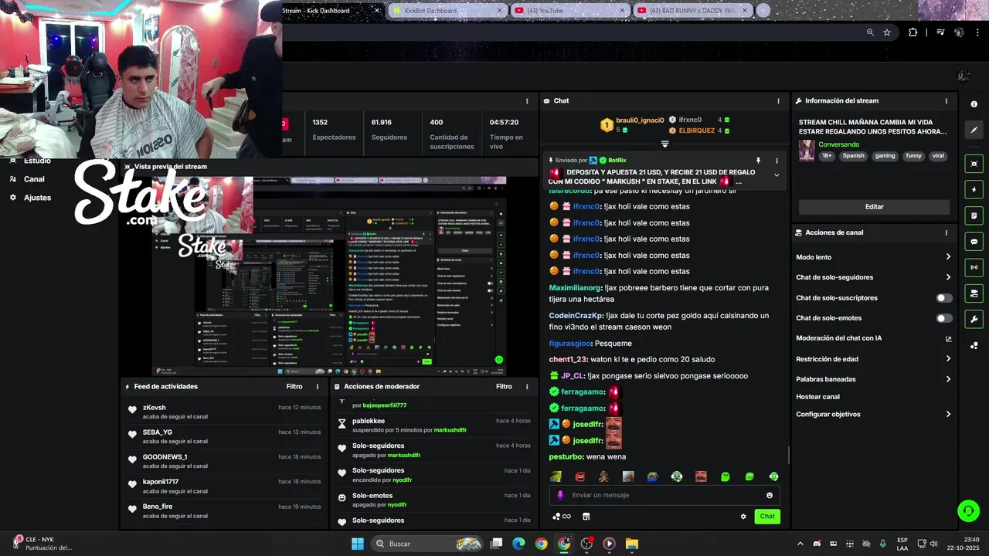This screenshot has width=989, height=556.
Task: Open Chat panel three-dot menu
Action: coord(778,101)
